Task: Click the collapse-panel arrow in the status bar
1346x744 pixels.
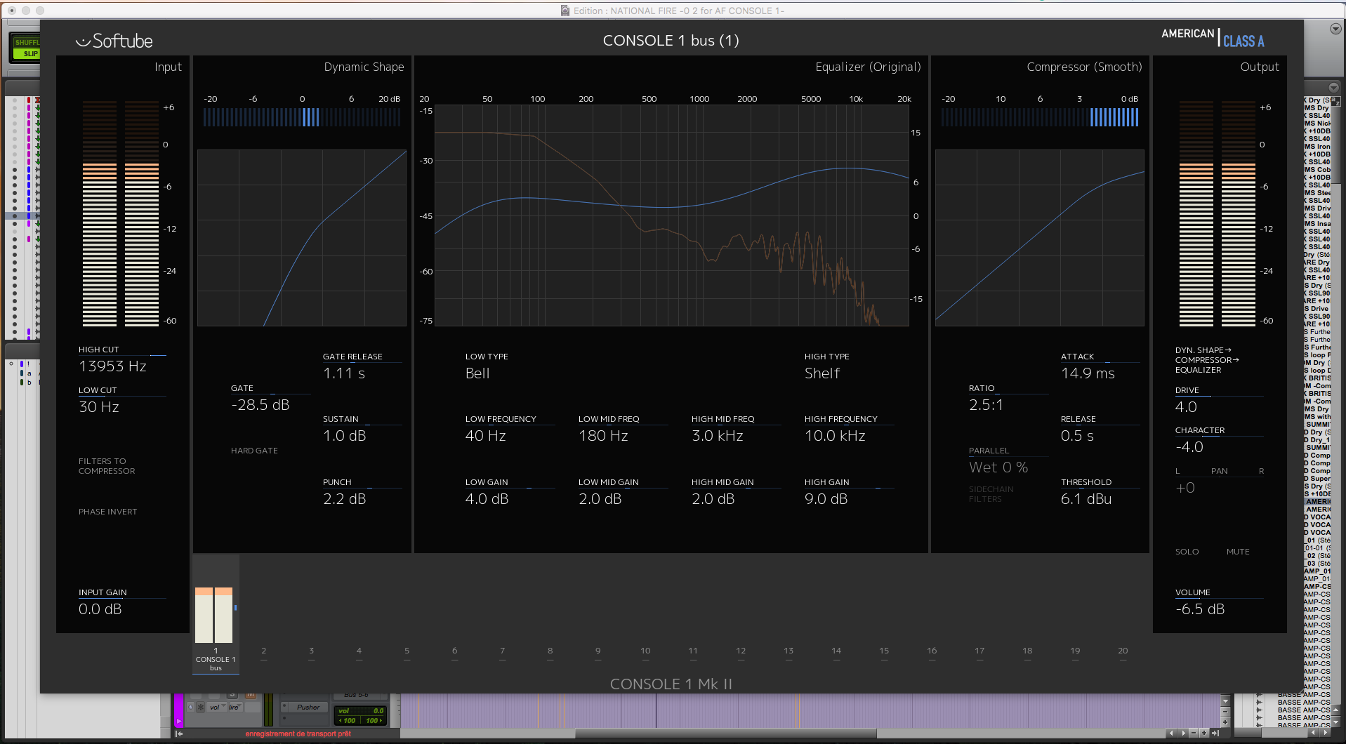Action: tap(179, 733)
